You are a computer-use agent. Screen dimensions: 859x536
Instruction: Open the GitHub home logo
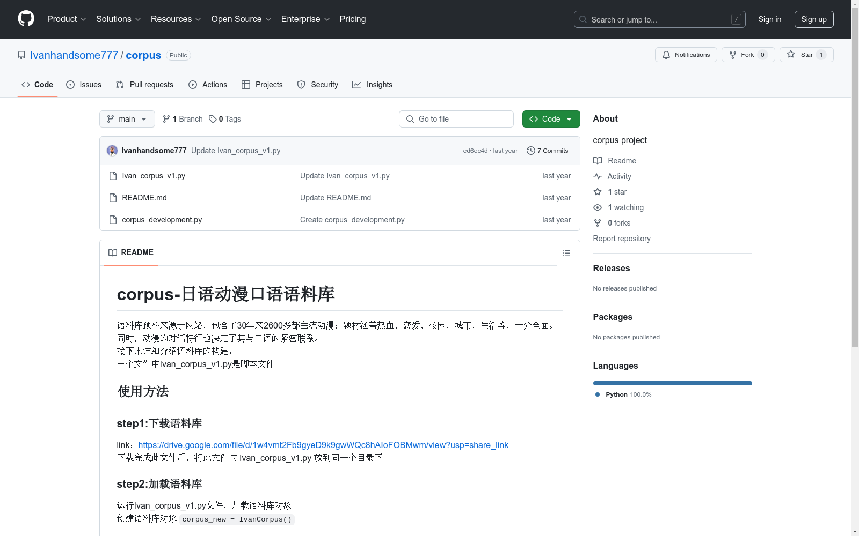click(x=26, y=19)
